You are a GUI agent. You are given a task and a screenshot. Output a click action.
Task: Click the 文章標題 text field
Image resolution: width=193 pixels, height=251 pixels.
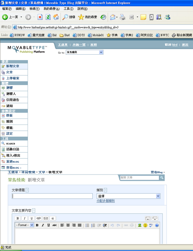click(52, 196)
